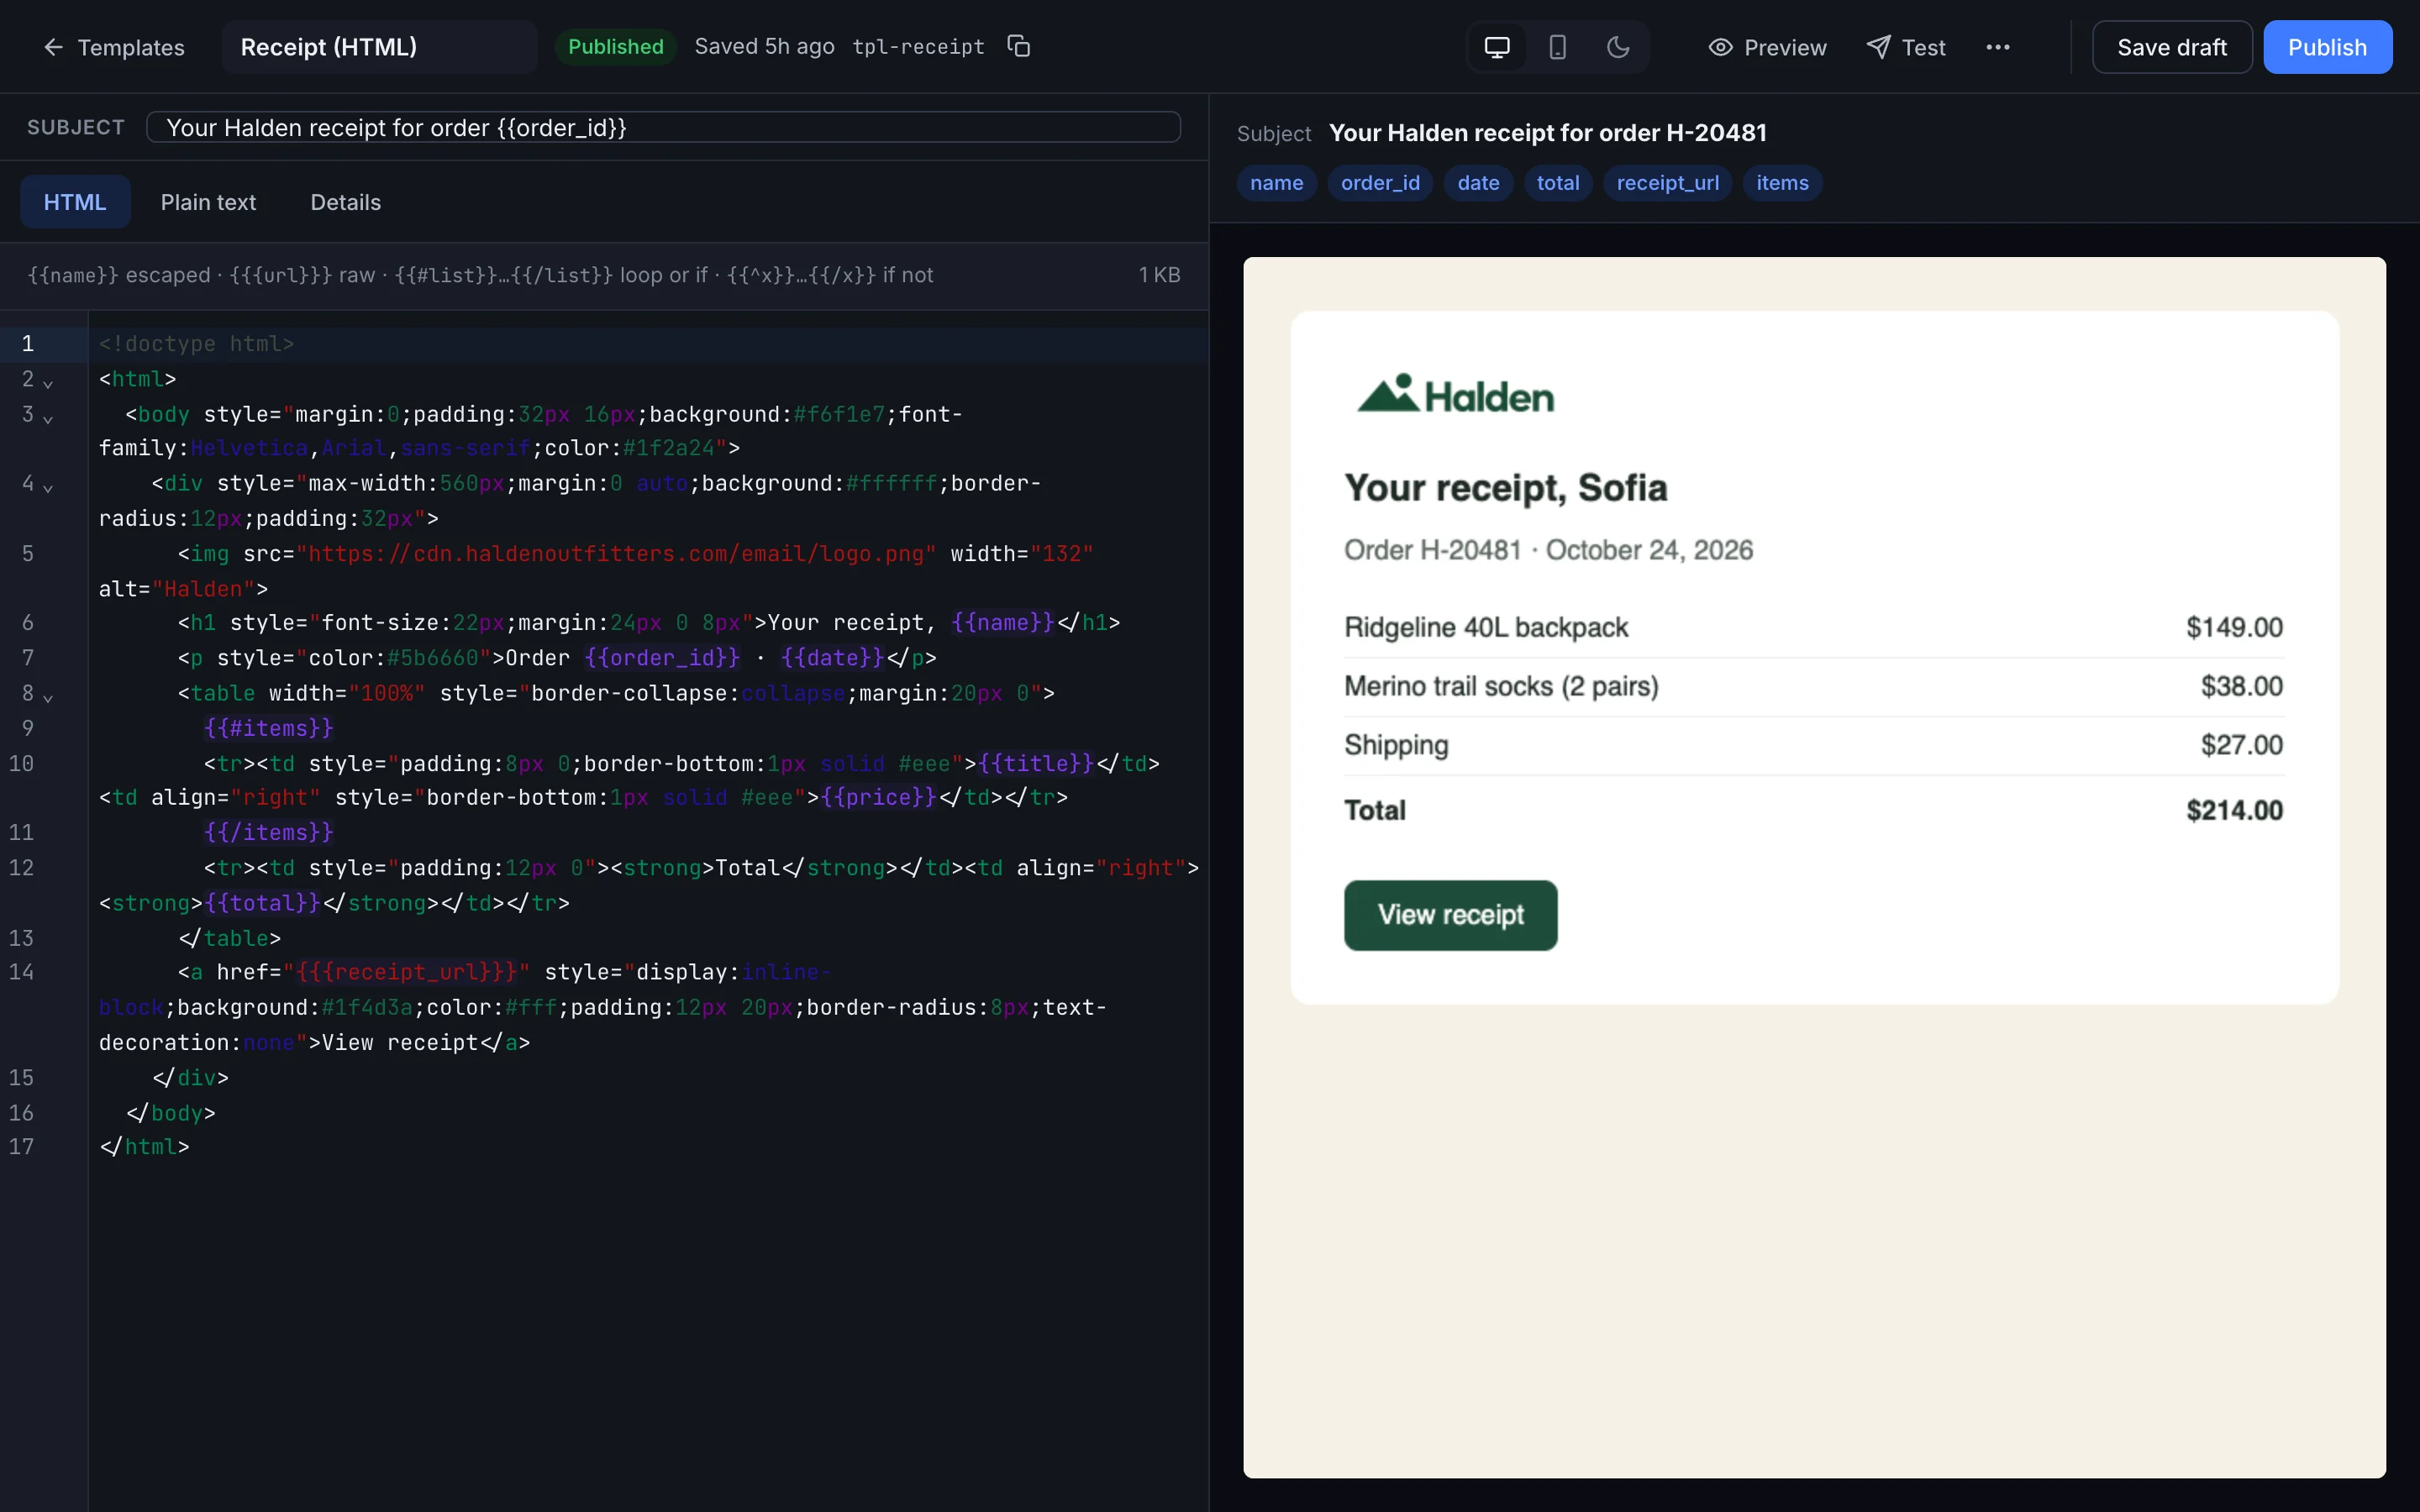Click "Your receipt, Sofia" heading in preview

point(1505,488)
